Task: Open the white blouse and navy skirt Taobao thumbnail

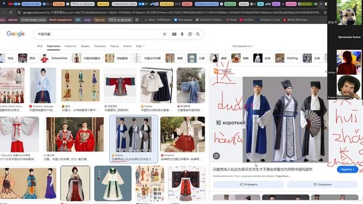Action: coord(157,86)
